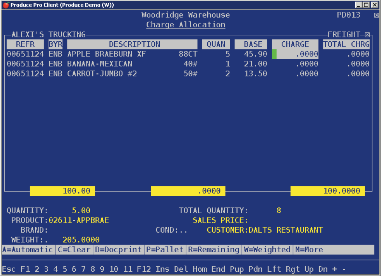Click End in the bottom key bar
The image size is (381, 276).
pos(218,269)
